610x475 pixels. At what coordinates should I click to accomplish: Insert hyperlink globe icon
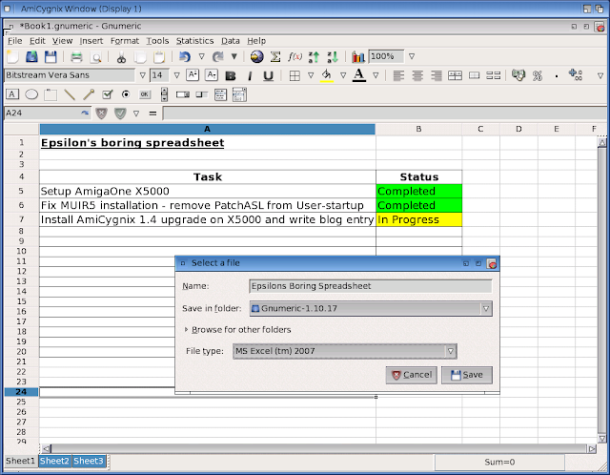[x=256, y=57]
